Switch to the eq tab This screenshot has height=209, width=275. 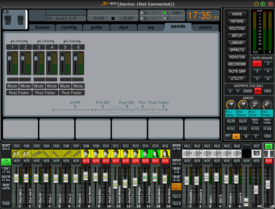pos(151,27)
